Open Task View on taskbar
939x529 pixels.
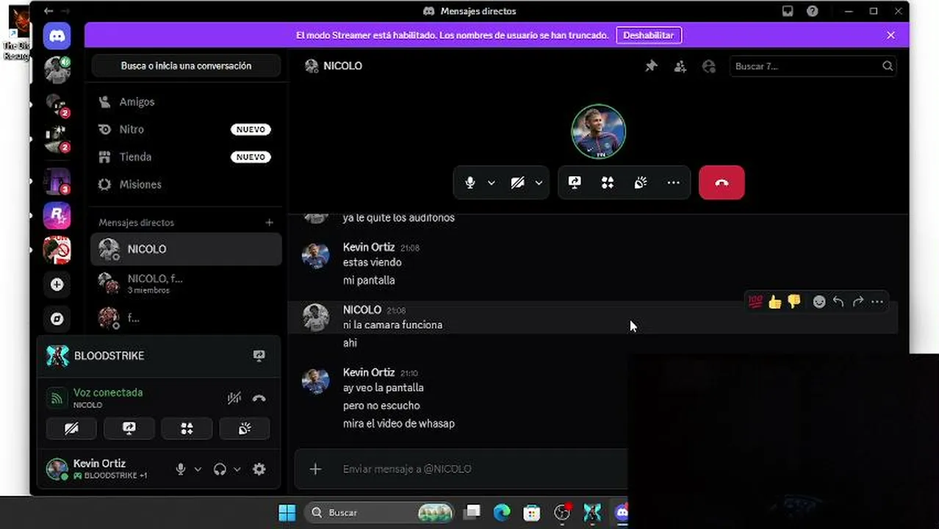[472, 513]
